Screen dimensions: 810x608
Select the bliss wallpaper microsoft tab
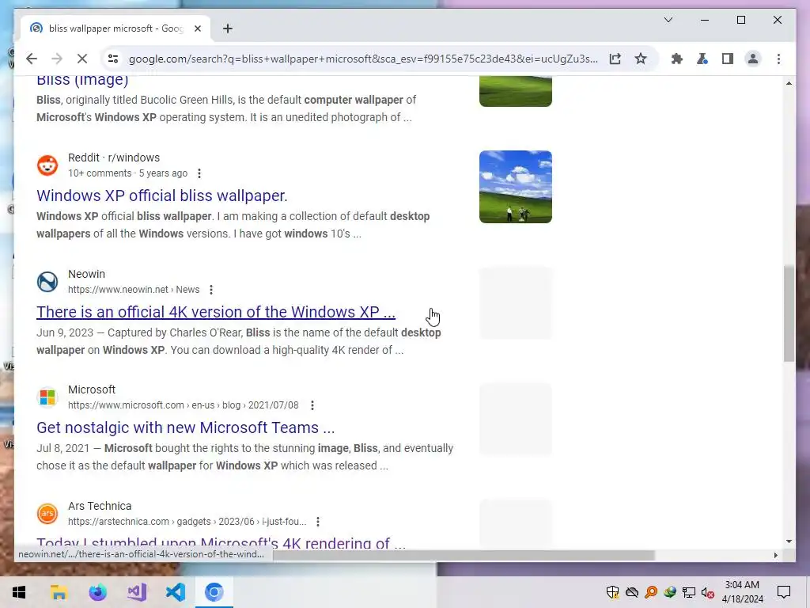coord(115,28)
